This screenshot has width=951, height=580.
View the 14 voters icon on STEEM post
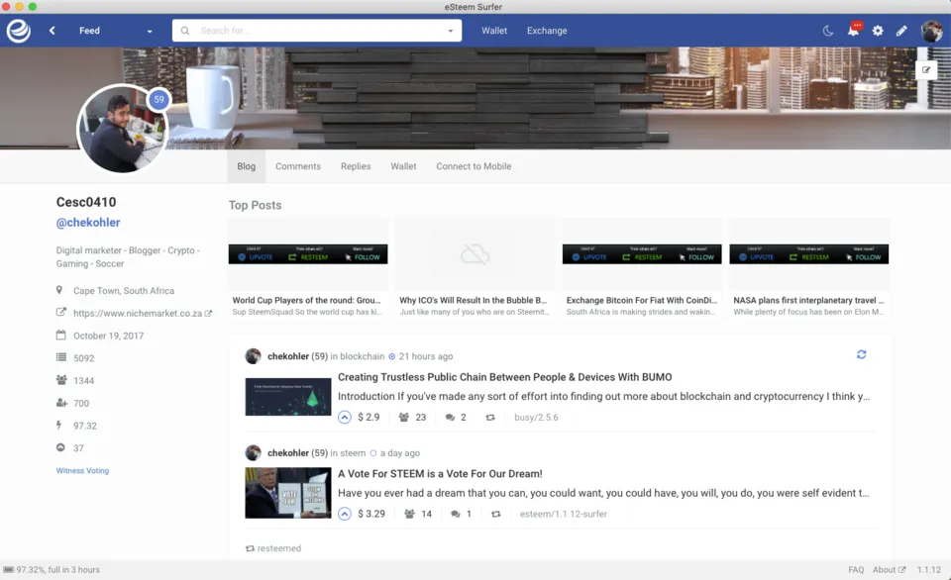(409, 514)
